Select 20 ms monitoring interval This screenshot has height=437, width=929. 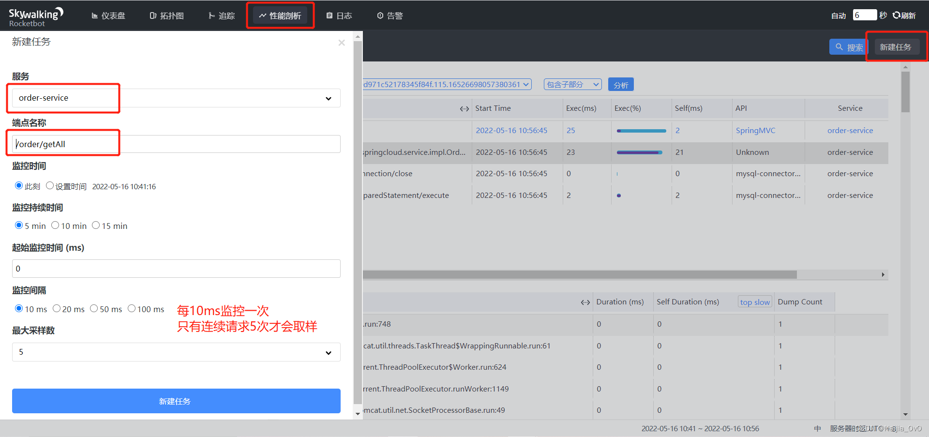click(57, 308)
